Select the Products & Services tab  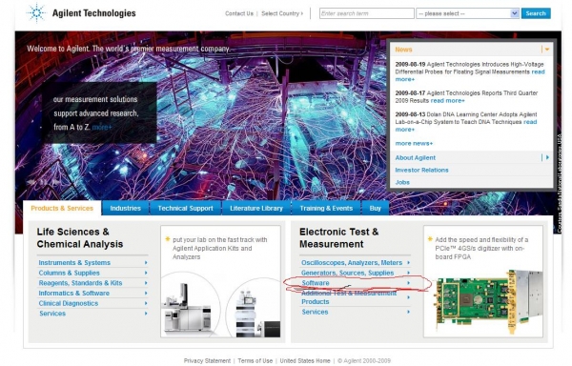[x=62, y=208]
